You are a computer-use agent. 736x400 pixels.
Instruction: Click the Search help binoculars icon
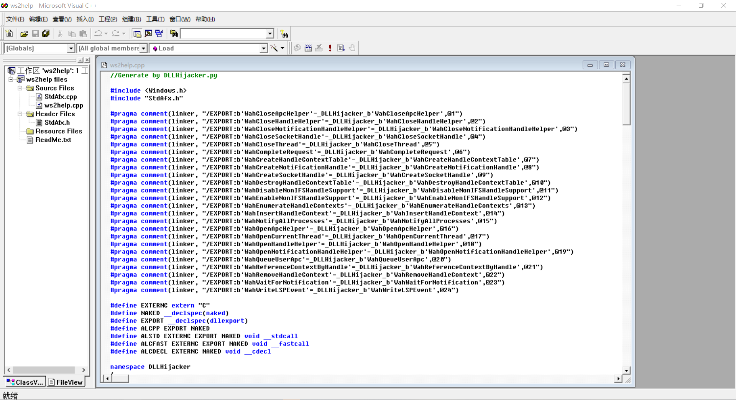pos(284,34)
